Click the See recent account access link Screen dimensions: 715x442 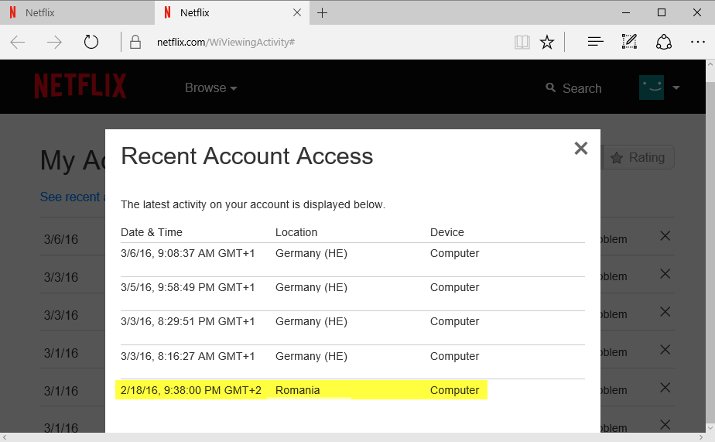click(x=71, y=197)
